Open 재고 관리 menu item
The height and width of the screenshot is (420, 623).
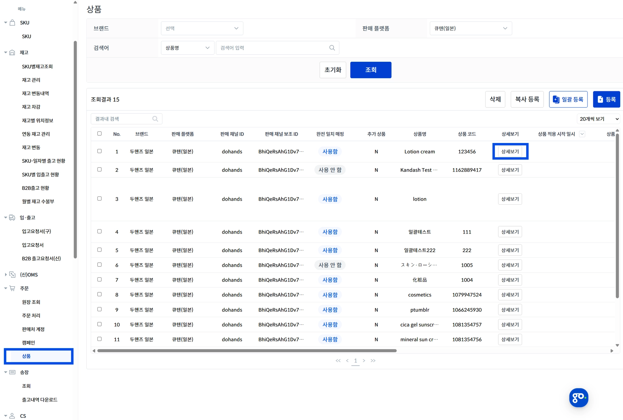pos(31,80)
